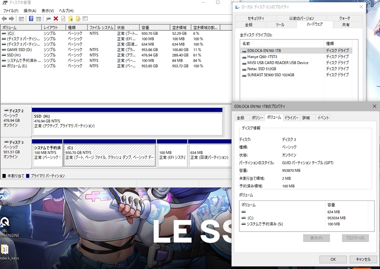The height and width of the screenshot is (269, 380).
Task: Click the キャンセル button
Action: [x=363, y=259]
